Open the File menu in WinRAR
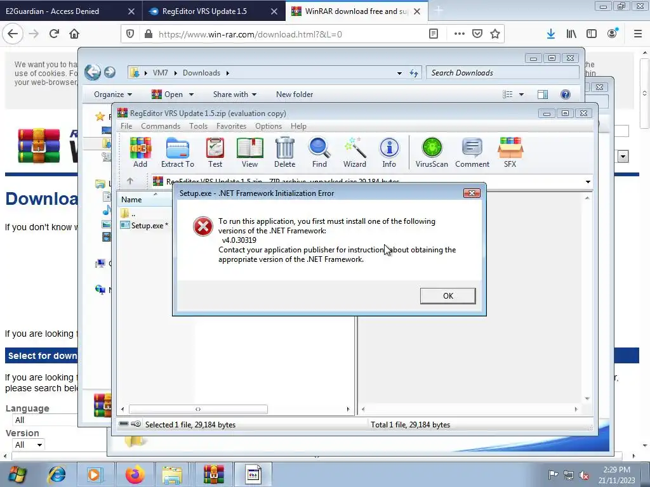 click(126, 126)
